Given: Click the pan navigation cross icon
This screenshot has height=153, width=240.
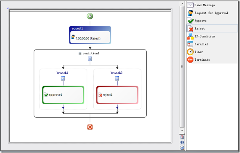Looking at the screenshot, I should click(182, 148).
